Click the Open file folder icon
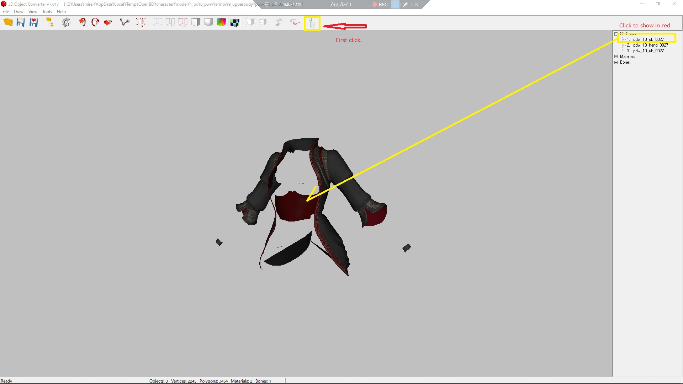 click(8, 22)
